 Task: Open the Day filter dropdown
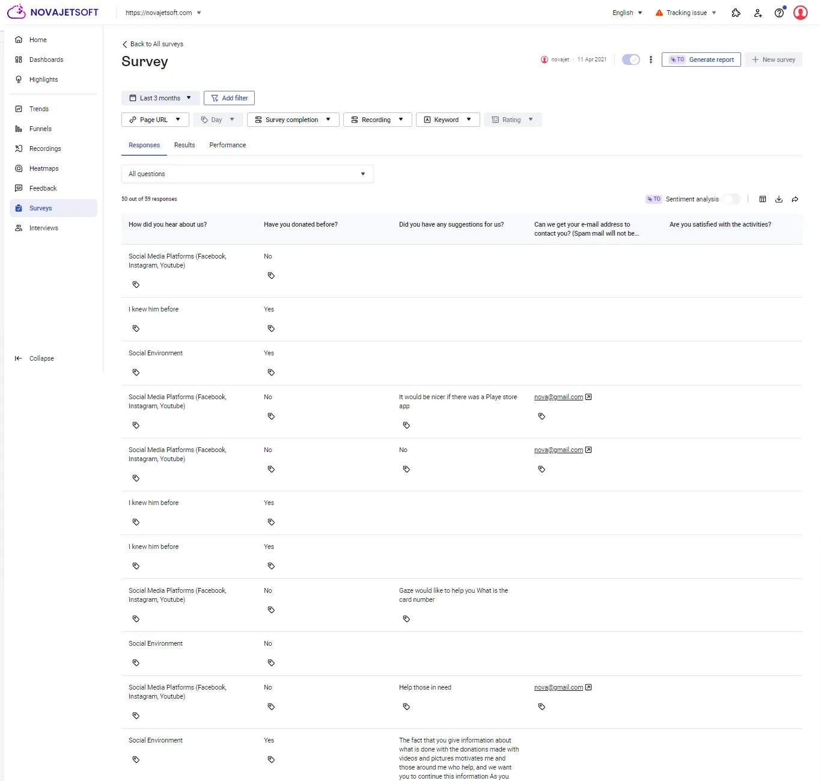click(219, 120)
